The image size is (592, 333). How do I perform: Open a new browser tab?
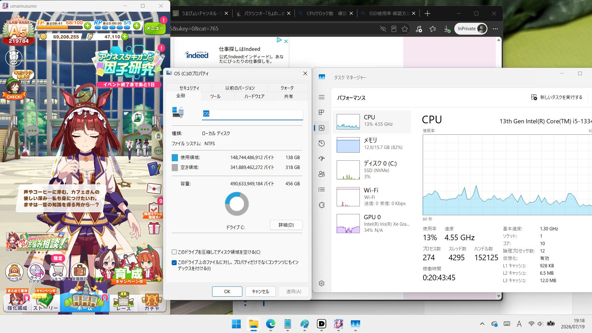pos(427,13)
